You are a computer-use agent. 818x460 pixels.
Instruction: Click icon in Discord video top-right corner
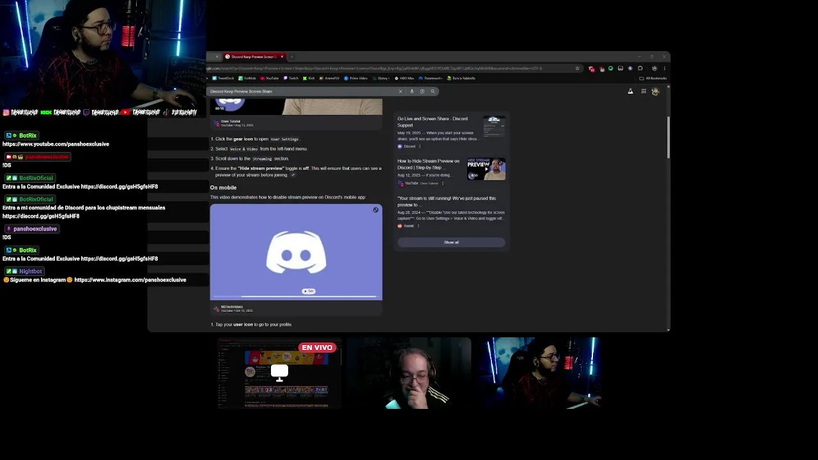(376, 210)
